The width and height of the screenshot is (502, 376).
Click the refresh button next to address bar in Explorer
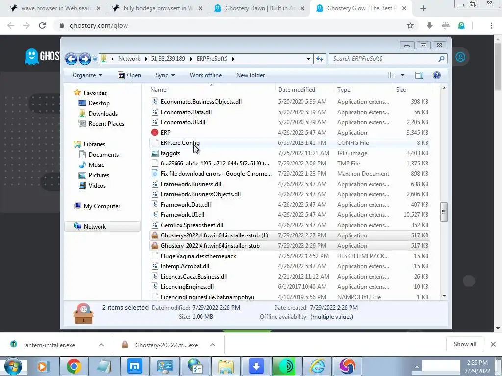pyautogui.click(x=320, y=59)
